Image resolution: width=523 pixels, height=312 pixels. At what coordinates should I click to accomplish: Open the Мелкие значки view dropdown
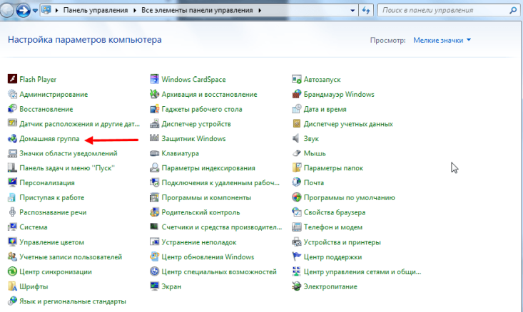click(442, 40)
